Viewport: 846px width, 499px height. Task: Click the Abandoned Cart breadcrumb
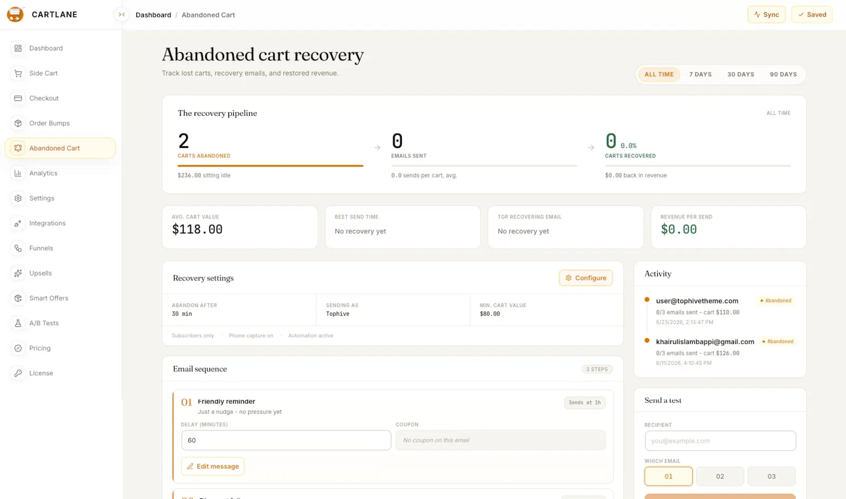coord(208,15)
